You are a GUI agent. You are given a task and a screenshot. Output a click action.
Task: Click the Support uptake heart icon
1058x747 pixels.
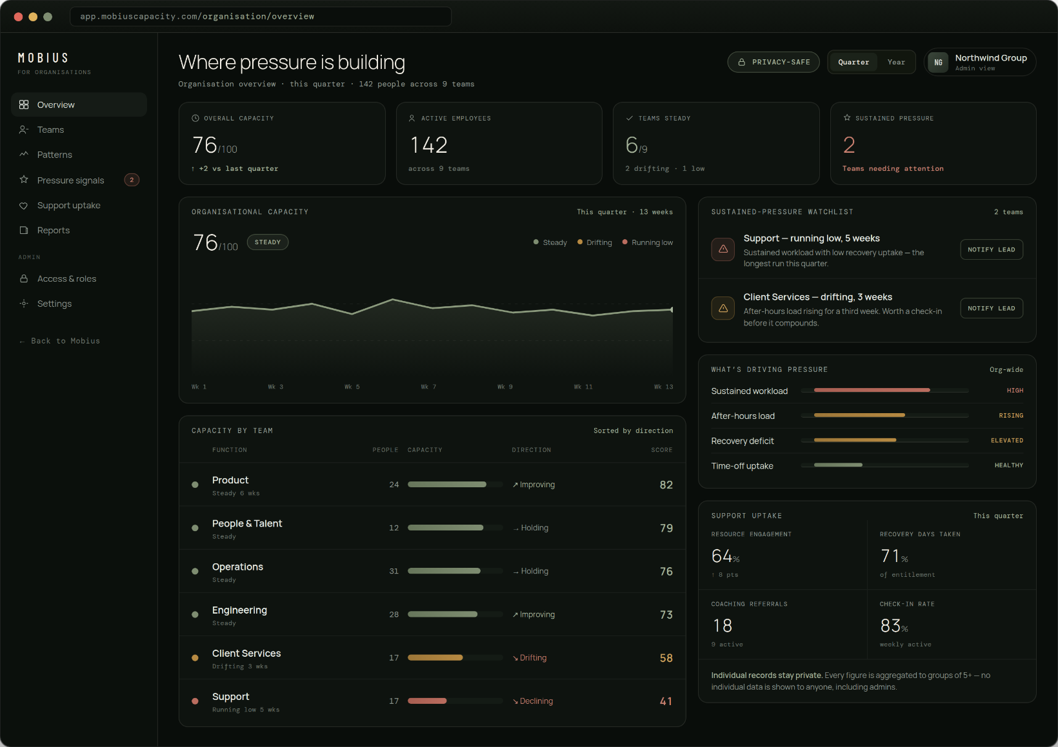click(24, 206)
